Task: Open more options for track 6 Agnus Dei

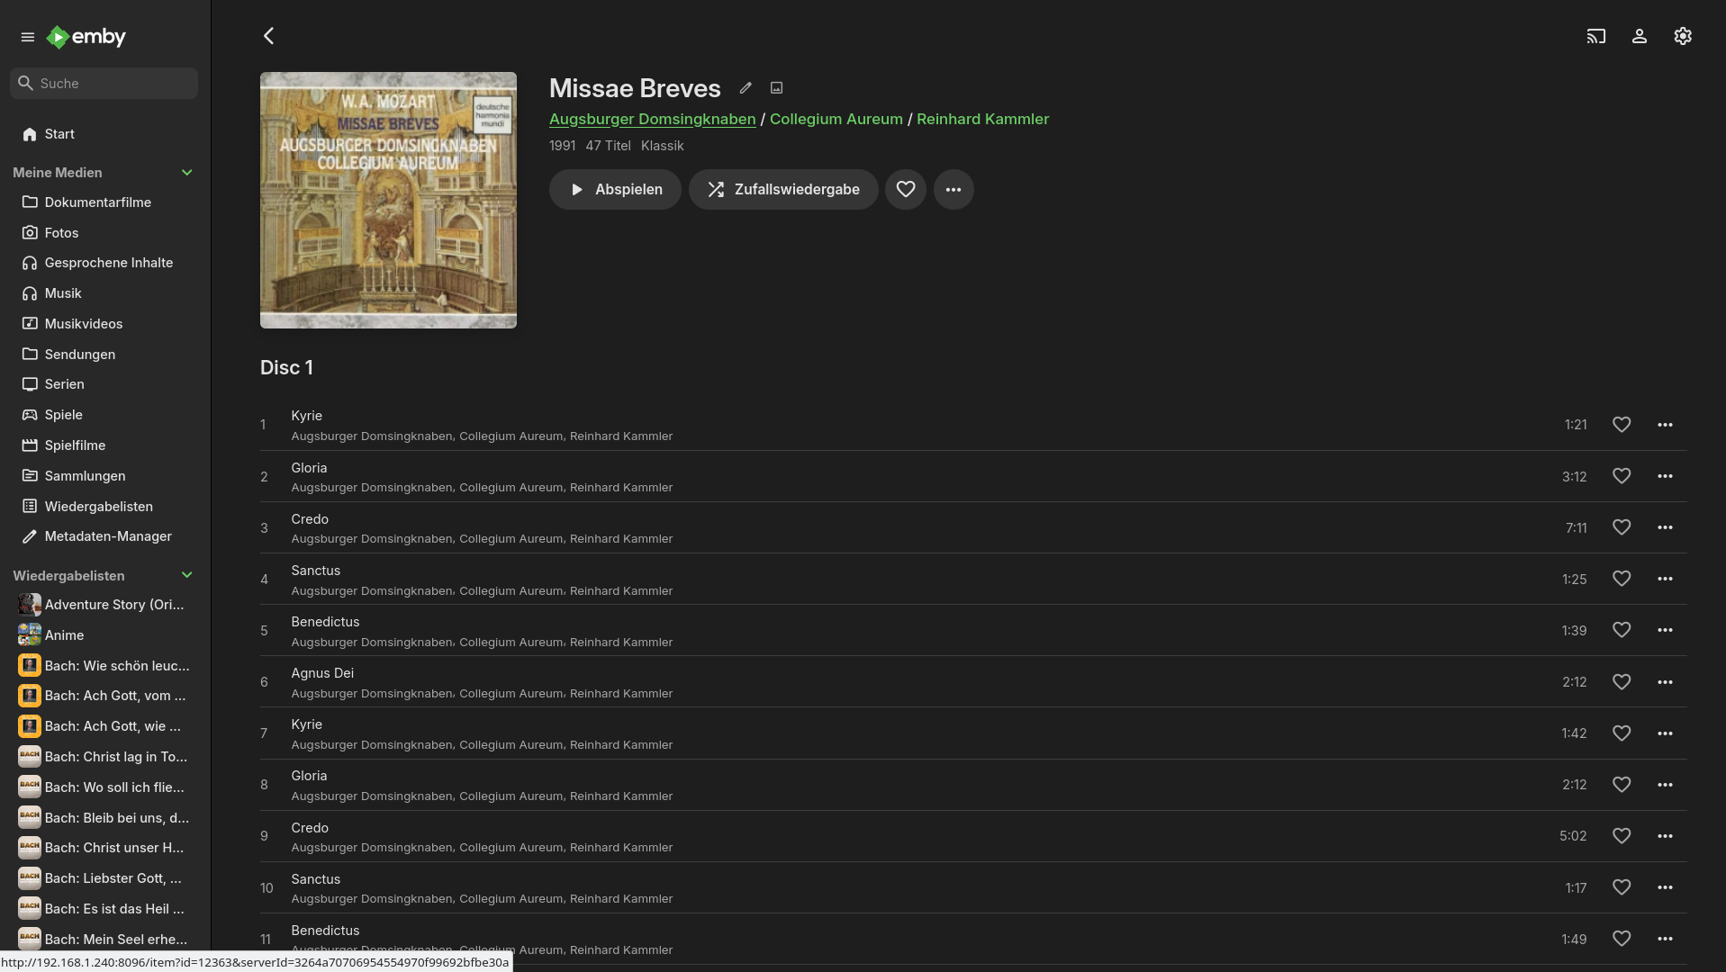Action: point(1665,682)
